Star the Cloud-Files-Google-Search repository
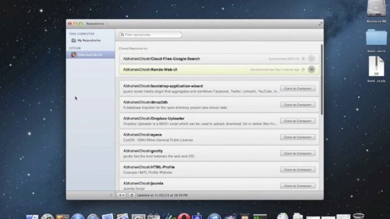The height and width of the screenshot is (219, 390). [303, 58]
